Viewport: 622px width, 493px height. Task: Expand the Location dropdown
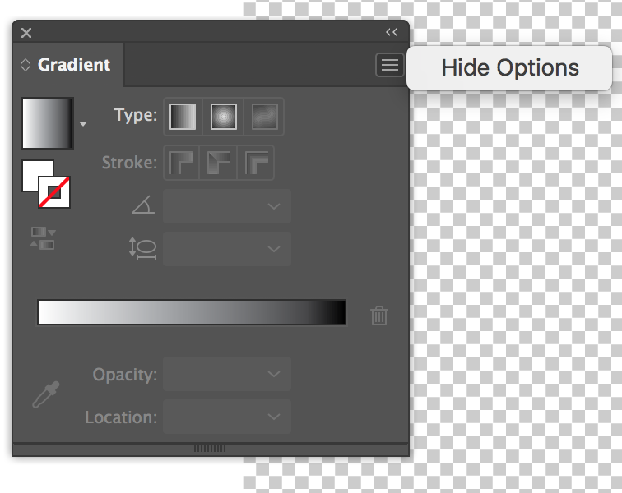(x=227, y=417)
